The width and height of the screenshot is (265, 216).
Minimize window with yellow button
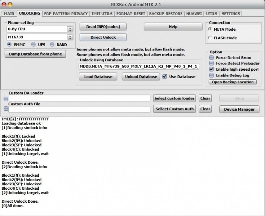pos(10,5)
